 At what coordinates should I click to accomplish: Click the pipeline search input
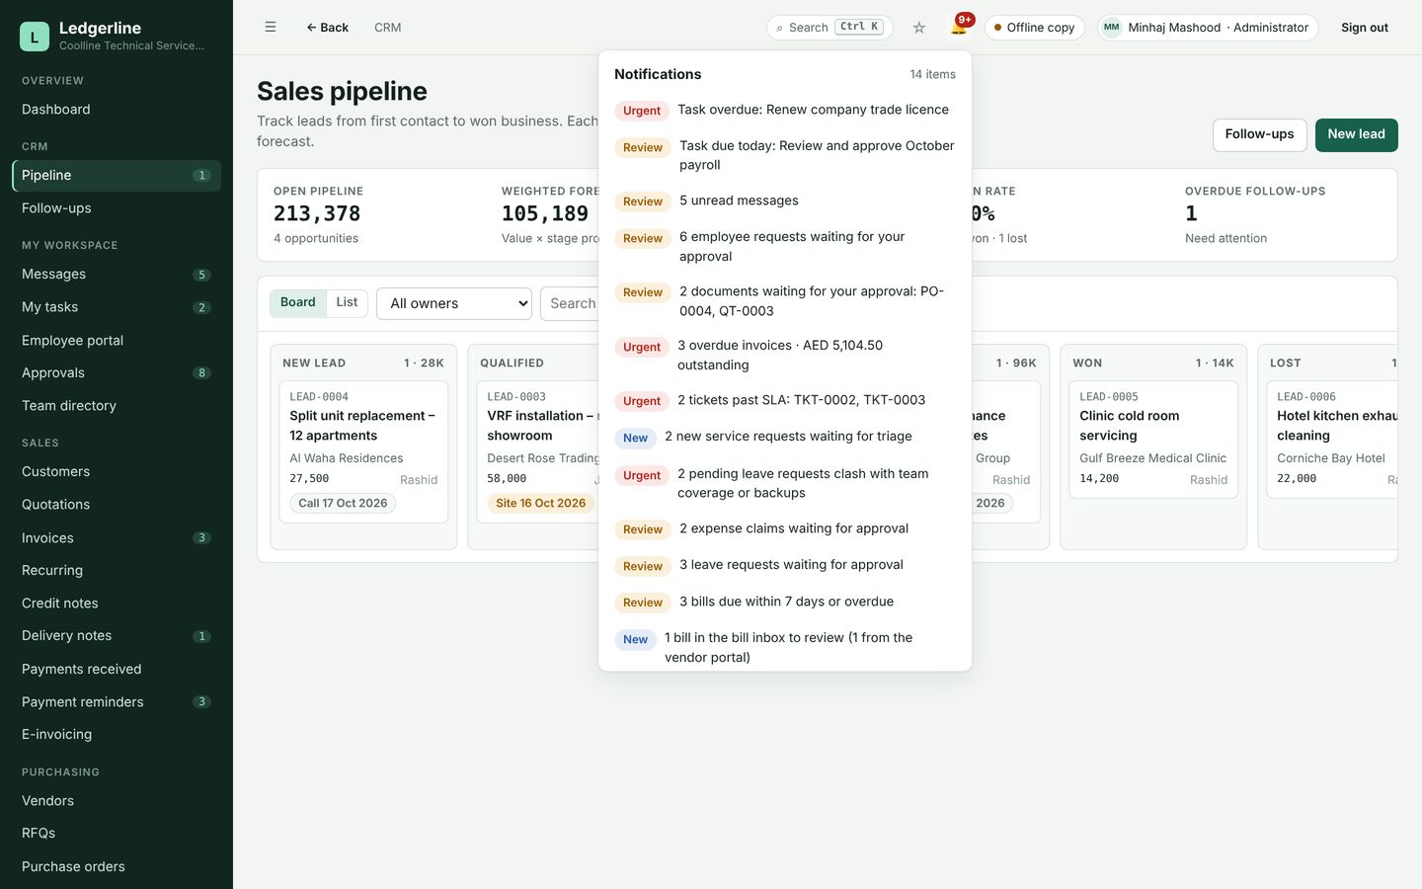tap(570, 303)
